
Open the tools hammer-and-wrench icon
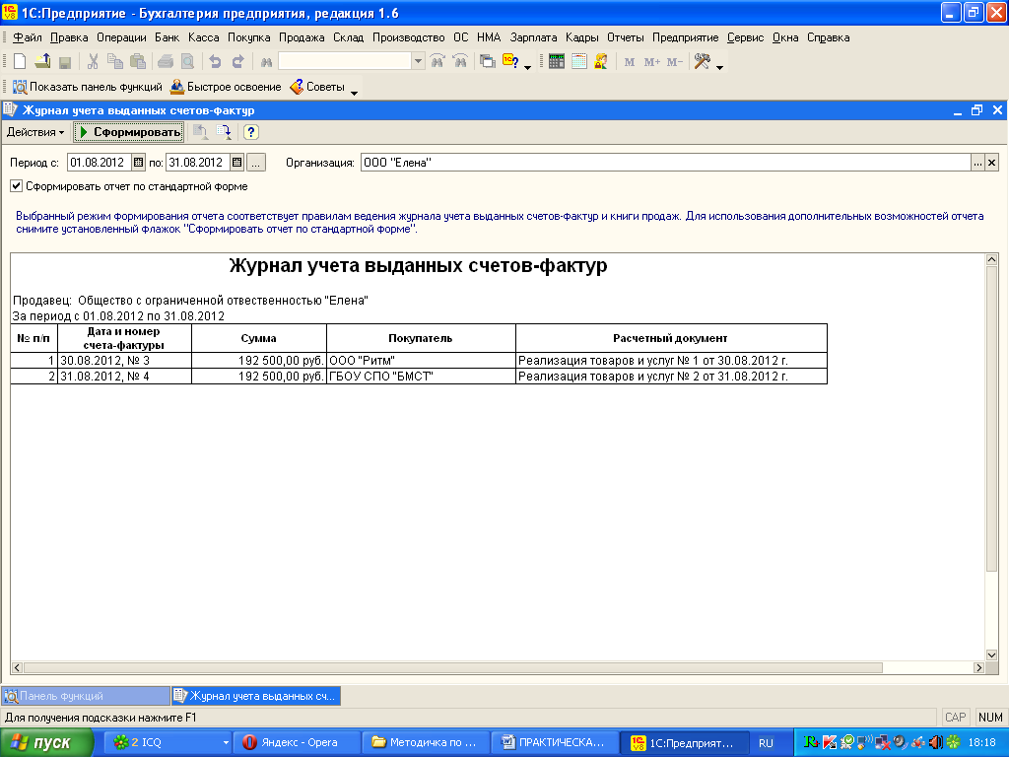tap(702, 62)
